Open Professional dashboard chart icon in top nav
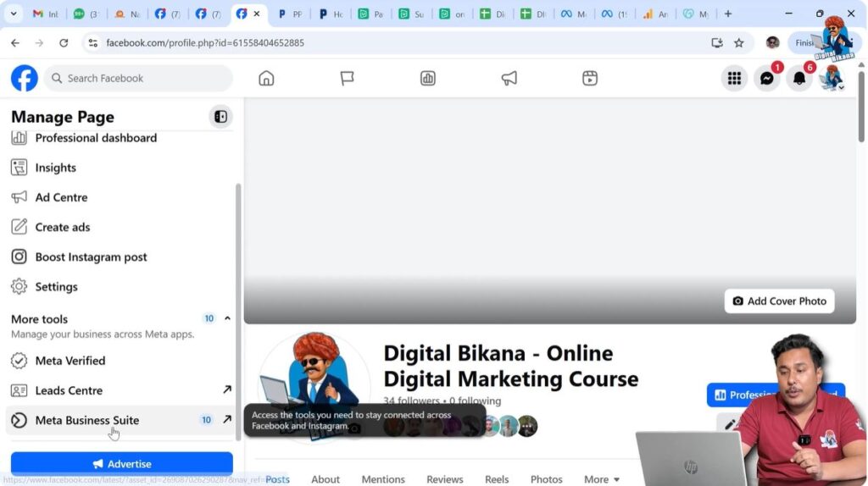 [x=428, y=78]
